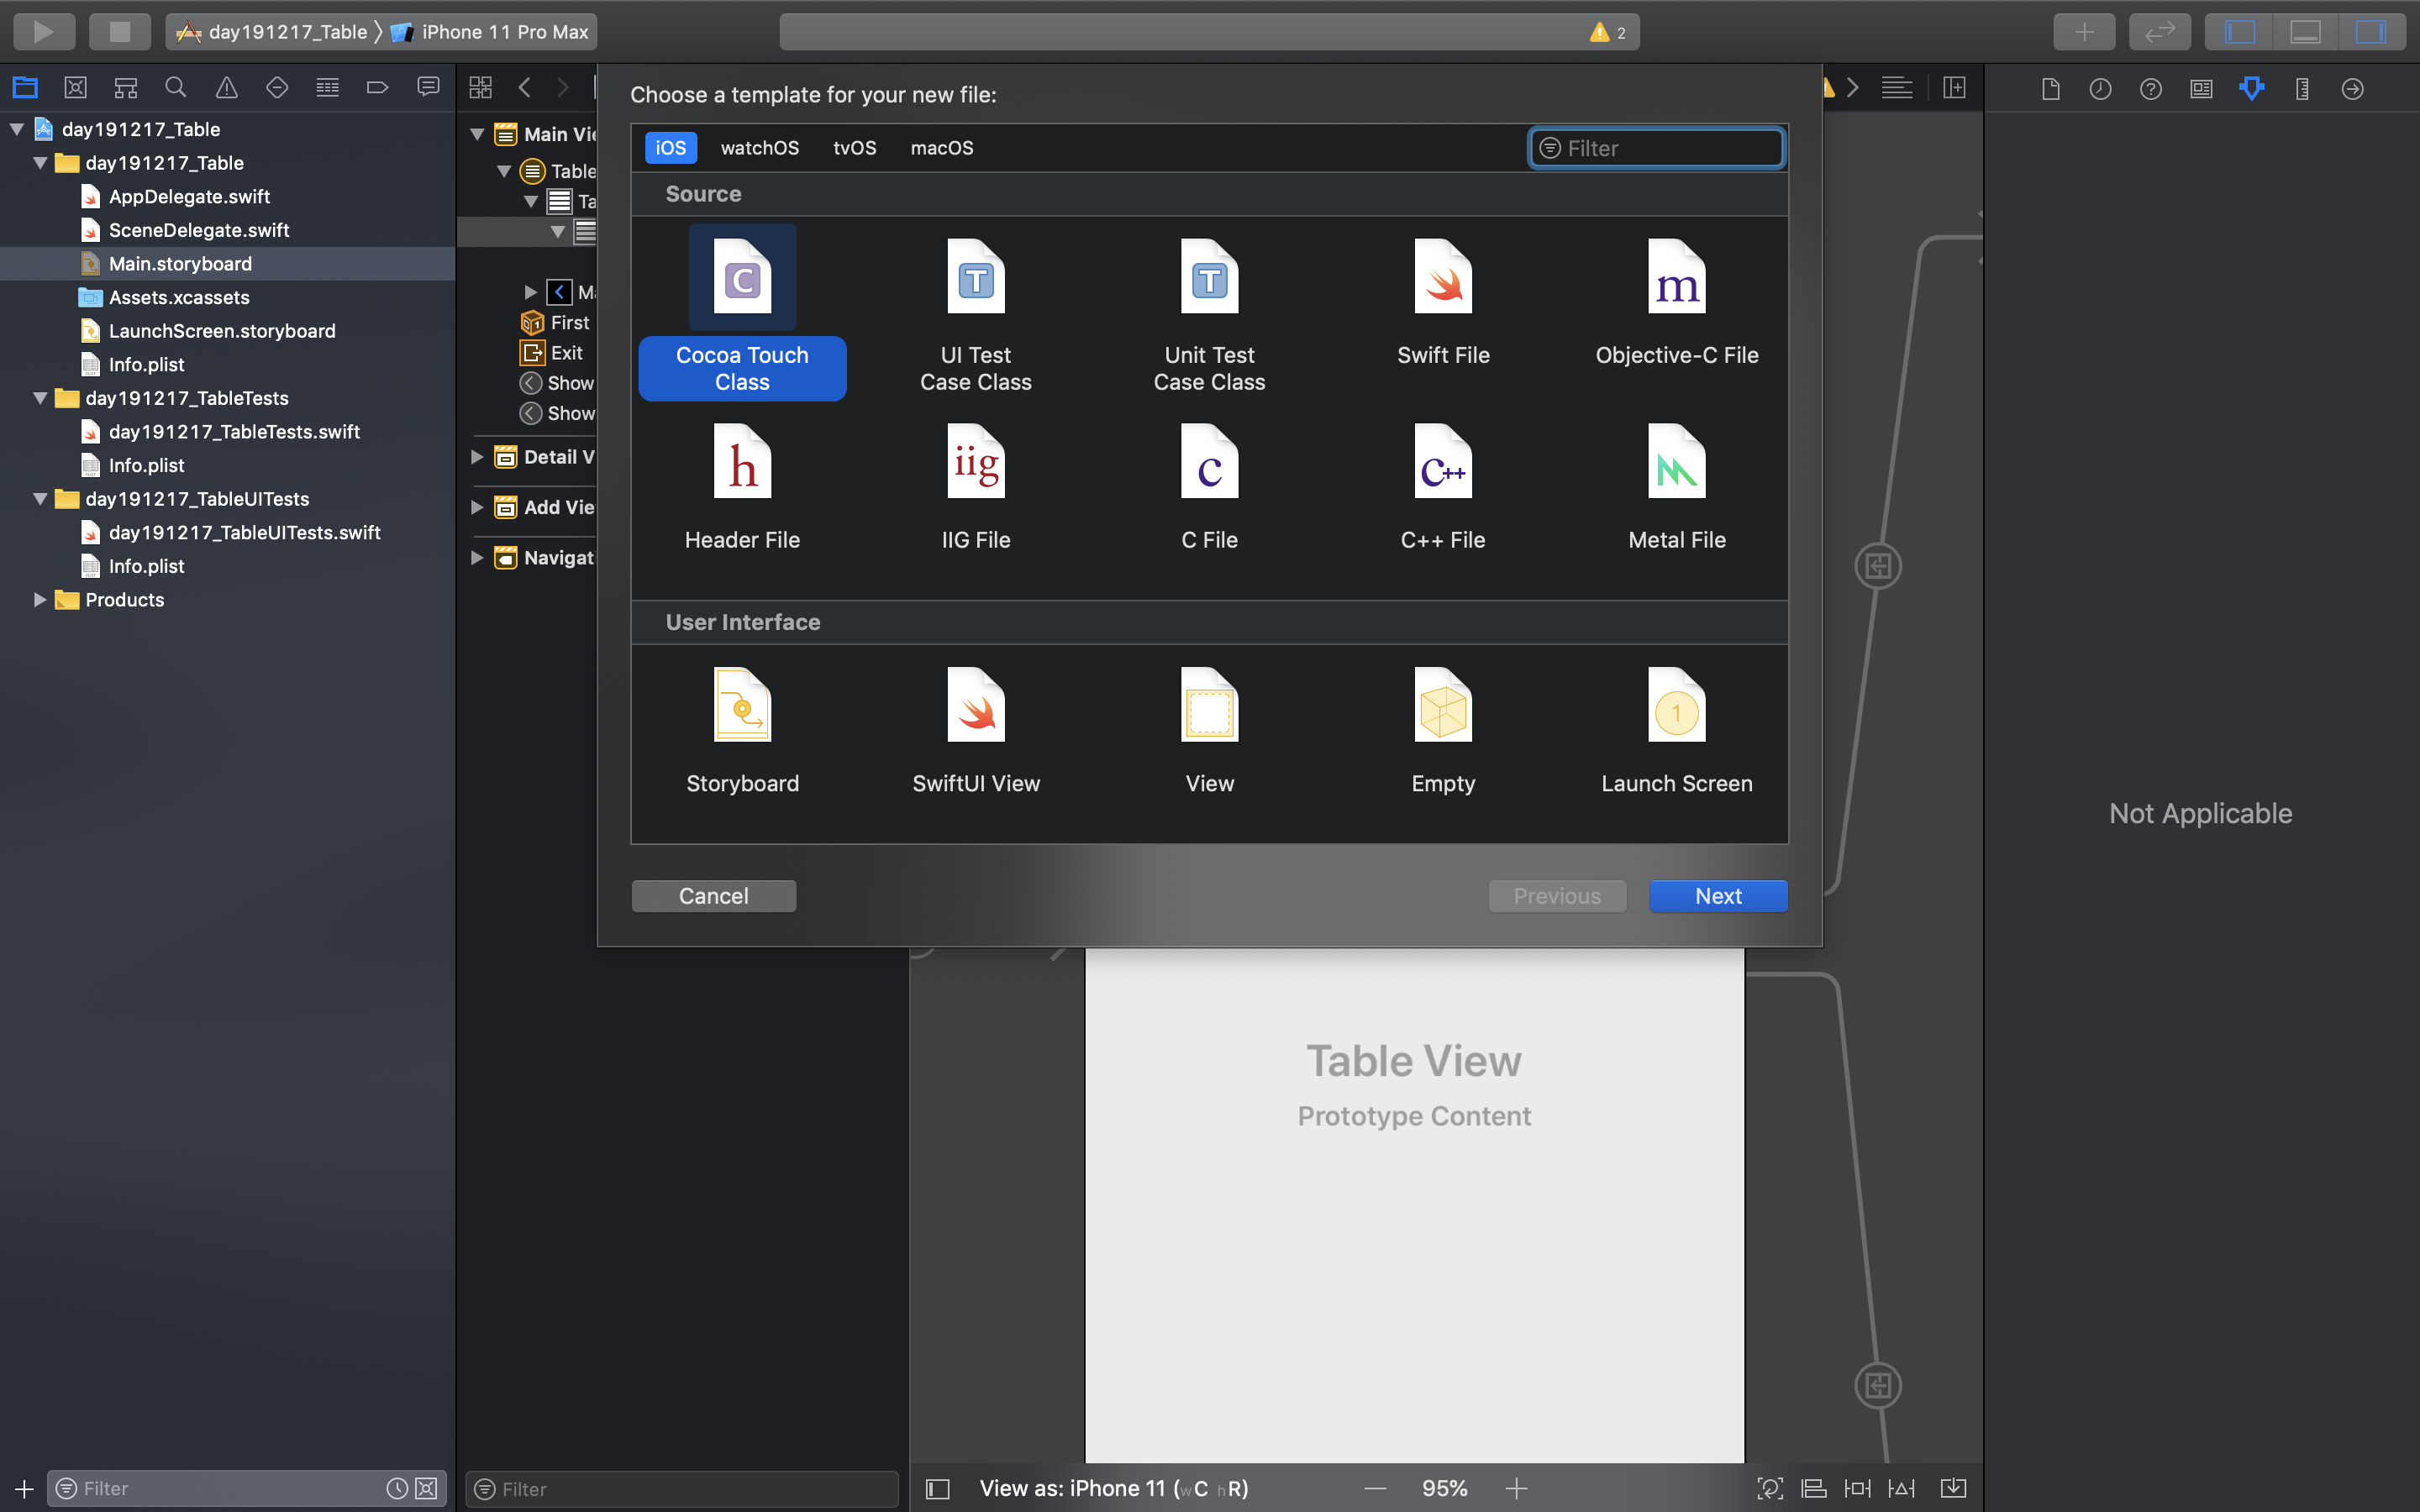Viewport: 2420px width, 1512px height.
Task: Open the Find navigator magnifier icon
Action: (176, 88)
